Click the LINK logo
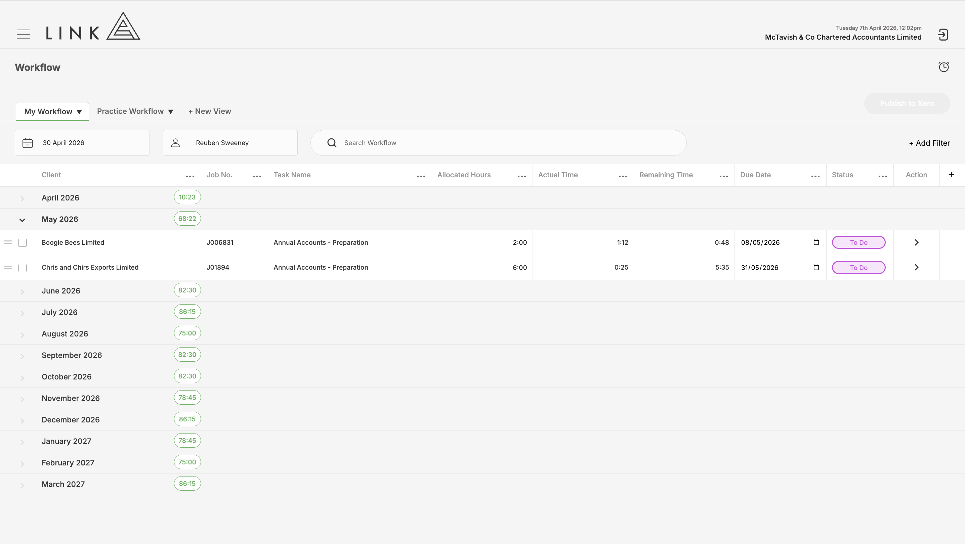Image resolution: width=965 pixels, height=544 pixels. tap(93, 26)
